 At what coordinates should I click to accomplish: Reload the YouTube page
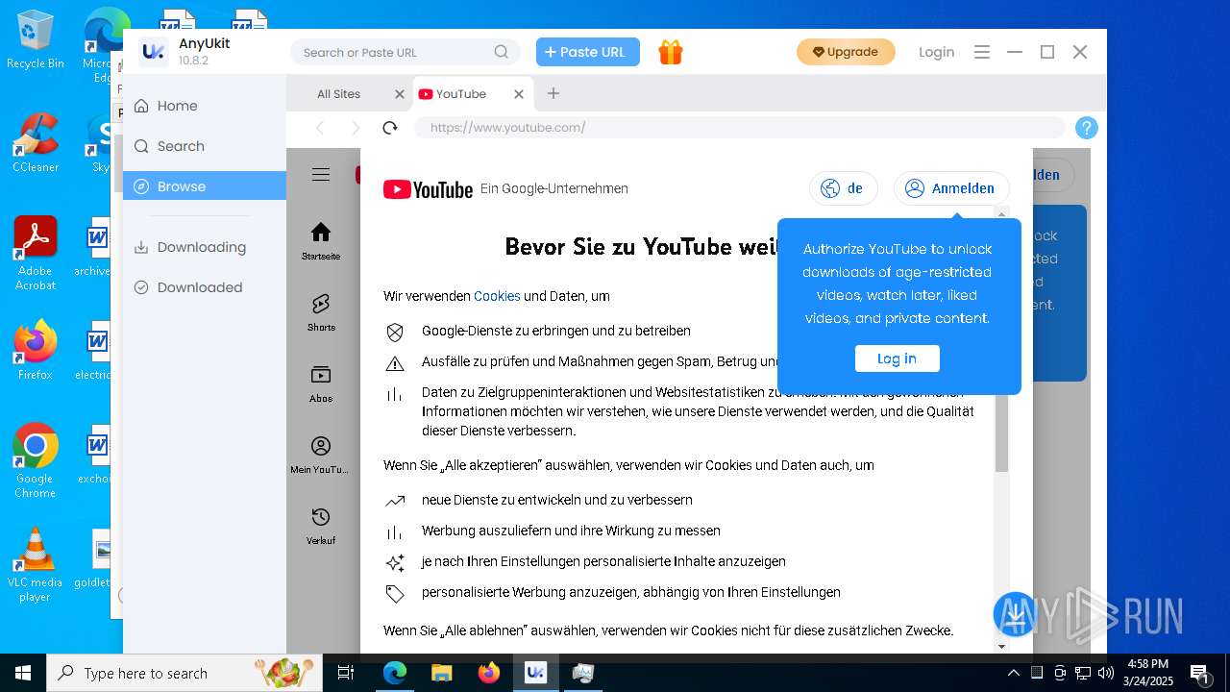pos(389,128)
